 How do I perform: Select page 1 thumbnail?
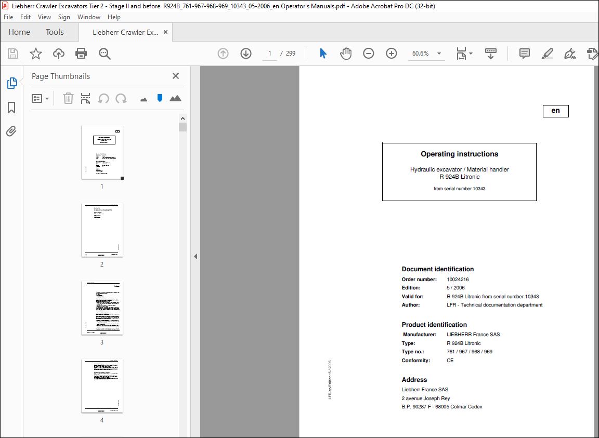(102, 152)
